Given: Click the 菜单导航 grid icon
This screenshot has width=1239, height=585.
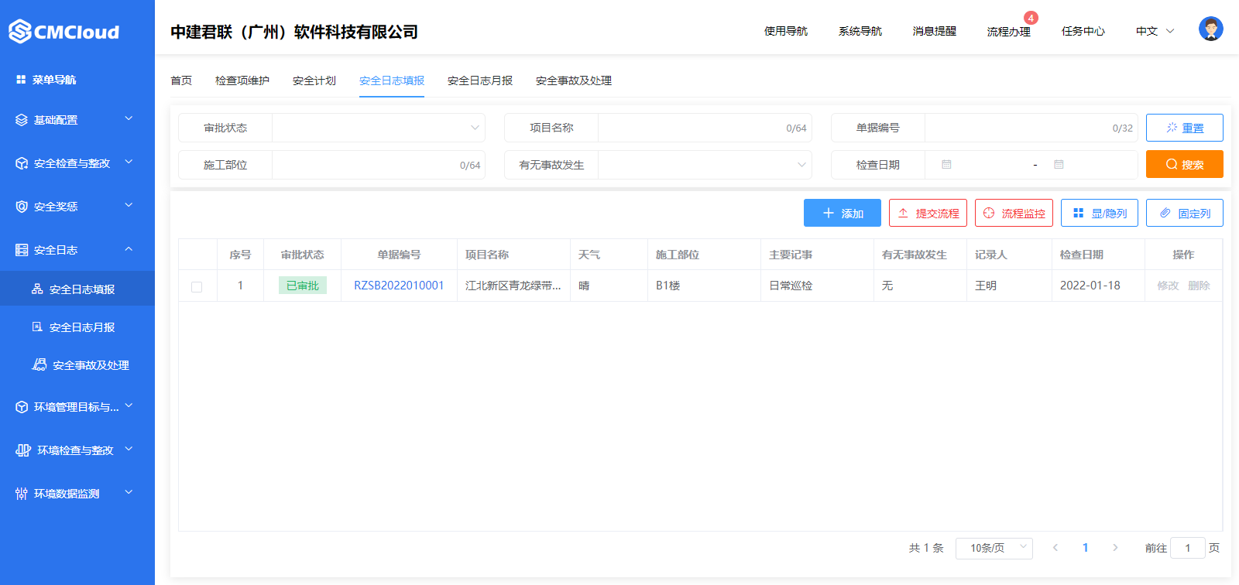Looking at the screenshot, I should pos(21,80).
